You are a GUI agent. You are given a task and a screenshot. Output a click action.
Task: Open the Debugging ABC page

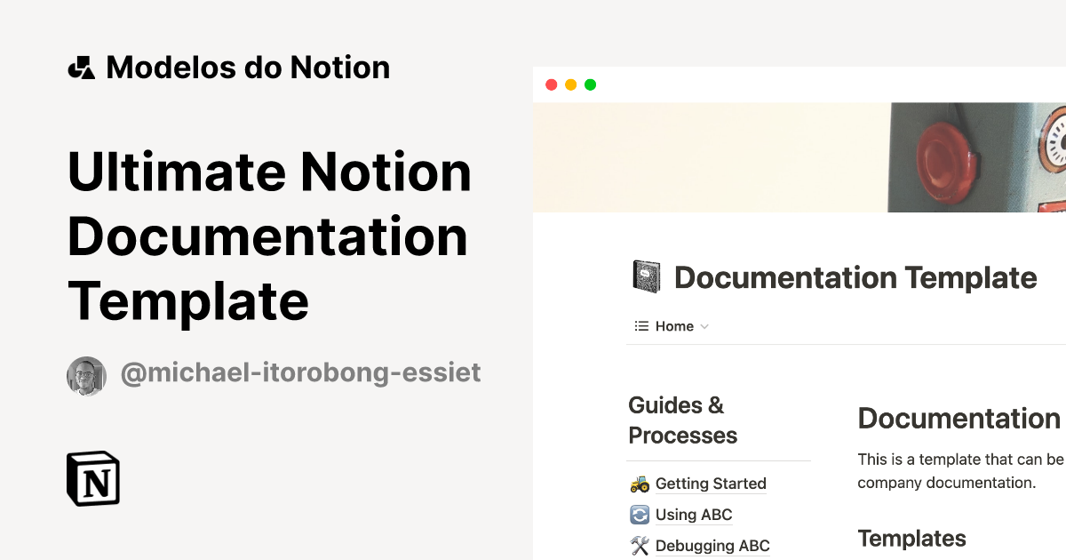pos(712,545)
